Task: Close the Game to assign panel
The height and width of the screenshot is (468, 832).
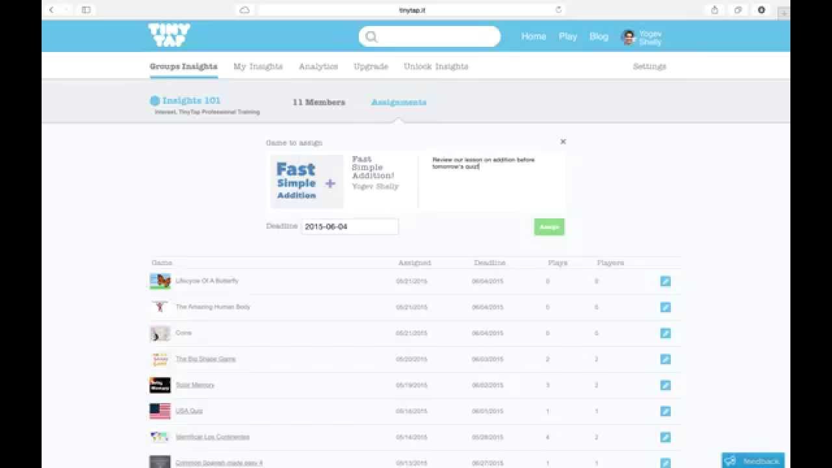Action: click(563, 142)
